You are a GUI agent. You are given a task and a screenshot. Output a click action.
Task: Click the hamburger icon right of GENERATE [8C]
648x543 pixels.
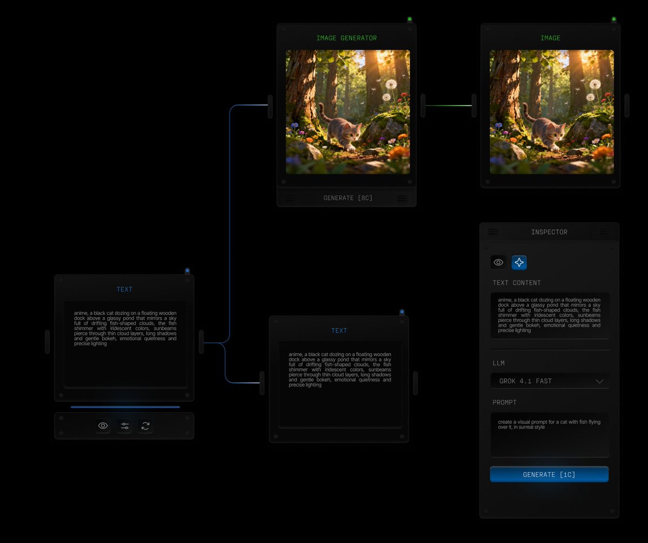[x=402, y=198]
